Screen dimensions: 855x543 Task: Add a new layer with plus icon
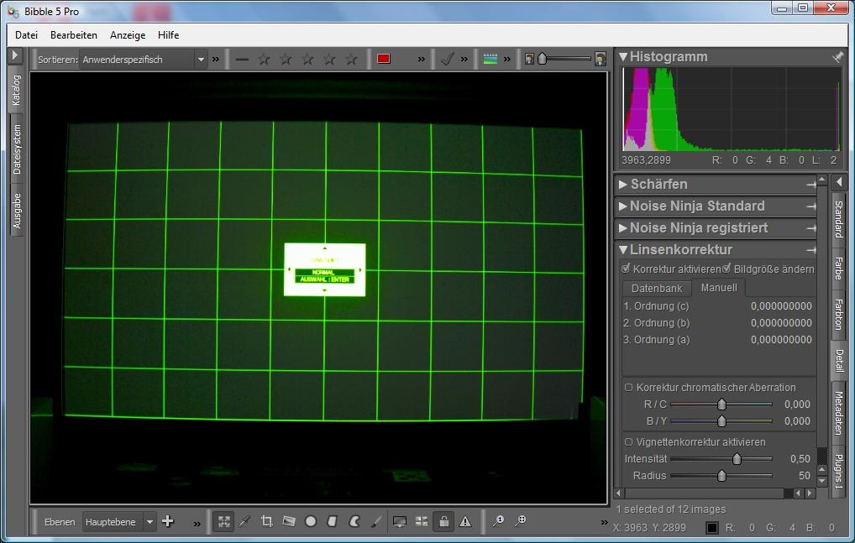click(168, 521)
